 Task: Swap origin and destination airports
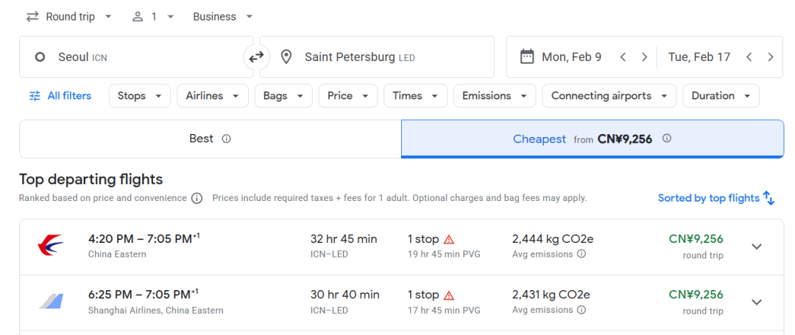(x=256, y=57)
